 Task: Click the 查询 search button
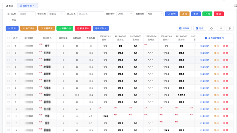[171, 14]
